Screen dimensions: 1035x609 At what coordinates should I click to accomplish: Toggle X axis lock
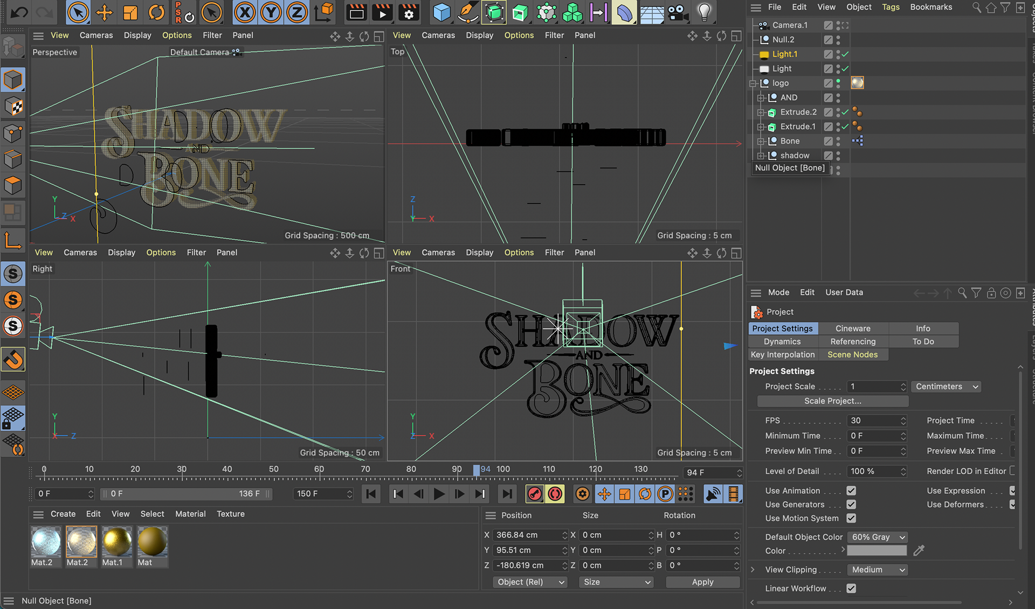click(x=245, y=12)
